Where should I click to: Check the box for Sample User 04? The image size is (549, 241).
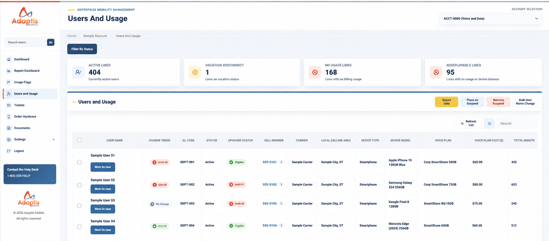(79, 227)
